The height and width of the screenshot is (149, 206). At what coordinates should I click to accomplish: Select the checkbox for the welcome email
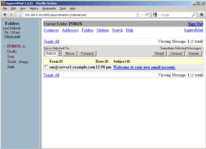coord(46,67)
